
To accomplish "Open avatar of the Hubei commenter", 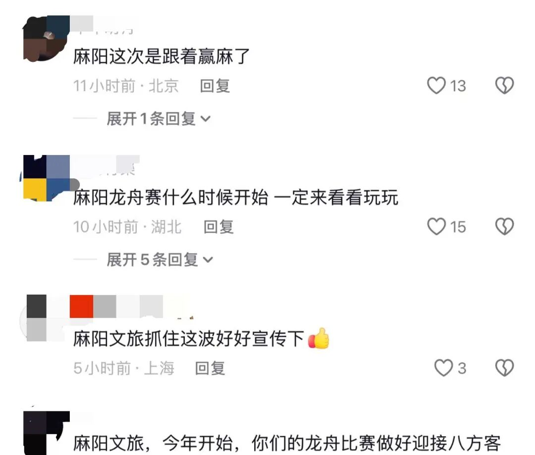I will pyautogui.click(x=46, y=178).
